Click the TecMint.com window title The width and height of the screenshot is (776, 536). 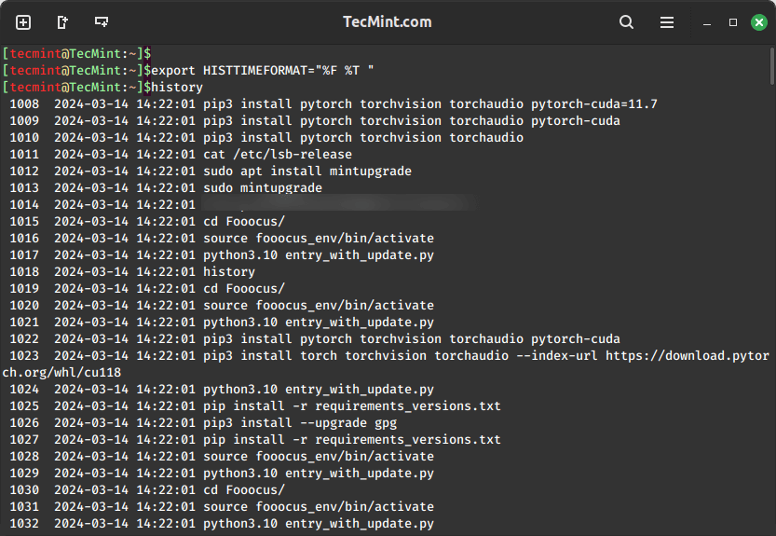click(387, 22)
